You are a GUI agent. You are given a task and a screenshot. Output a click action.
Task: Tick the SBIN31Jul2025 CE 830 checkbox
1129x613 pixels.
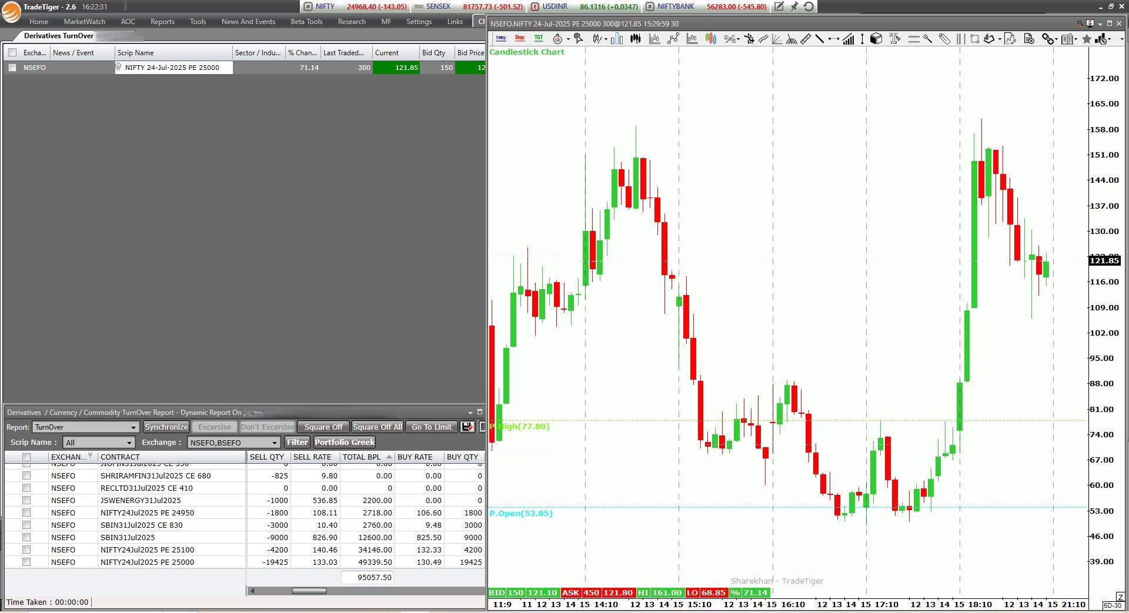[x=26, y=525]
